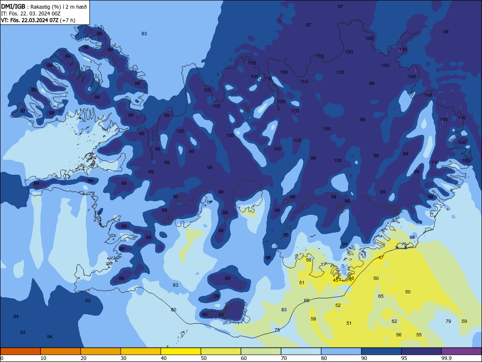Select the 'IT: Fös. 22. 03. 2024 00Z' line
The height and width of the screenshot is (362, 482).
(x=31, y=14)
